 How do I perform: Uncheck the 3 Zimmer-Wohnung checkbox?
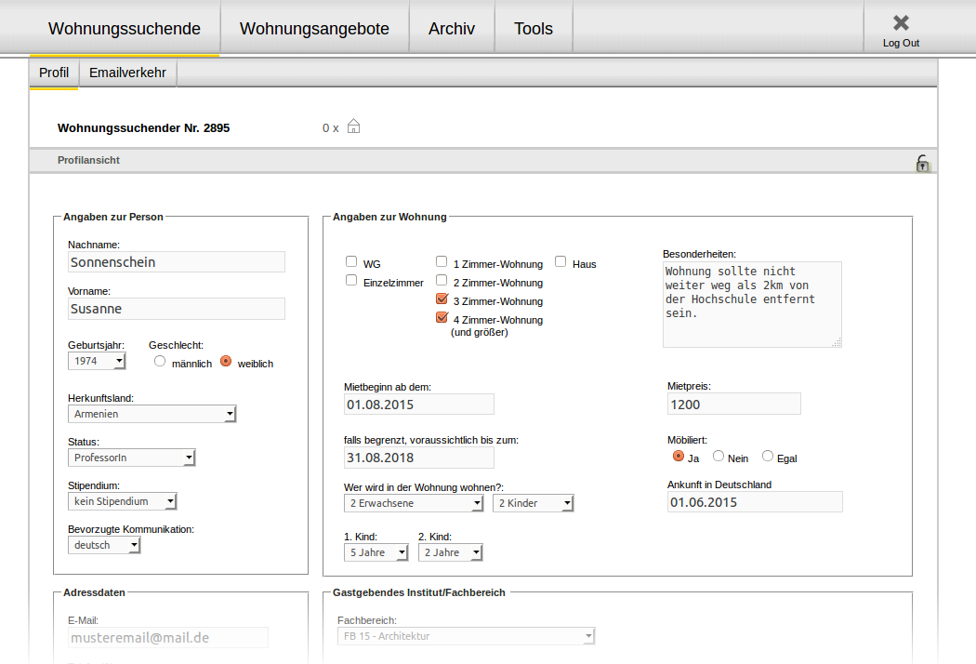tap(442, 299)
